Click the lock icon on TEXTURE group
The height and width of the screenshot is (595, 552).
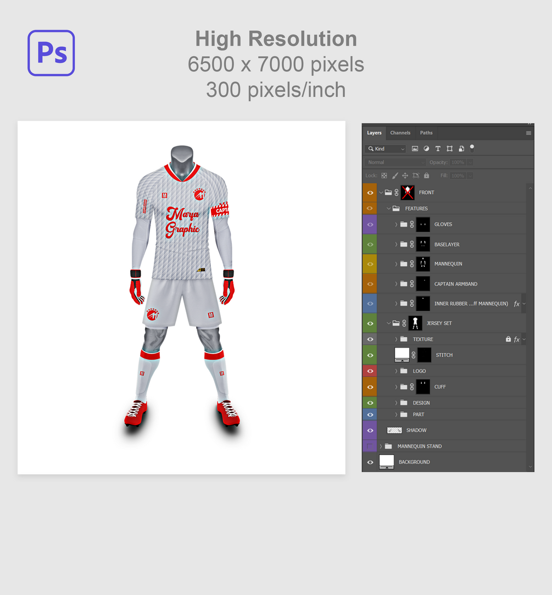[508, 339]
